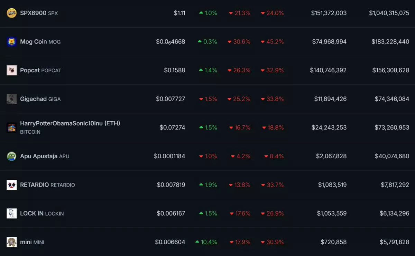Image resolution: width=415 pixels, height=256 pixels.
Task: Open the Apu Apustaja frog icon
Action: pos(12,156)
